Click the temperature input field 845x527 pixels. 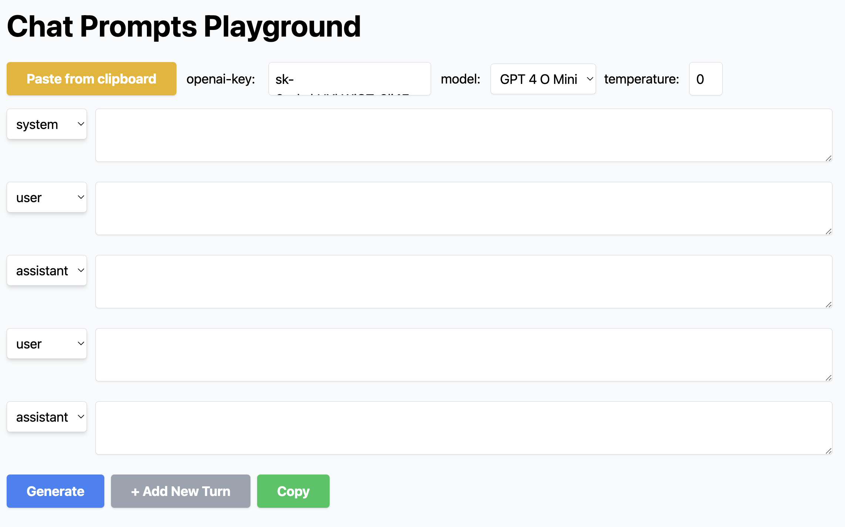pyautogui.click(x=704, y=78)
